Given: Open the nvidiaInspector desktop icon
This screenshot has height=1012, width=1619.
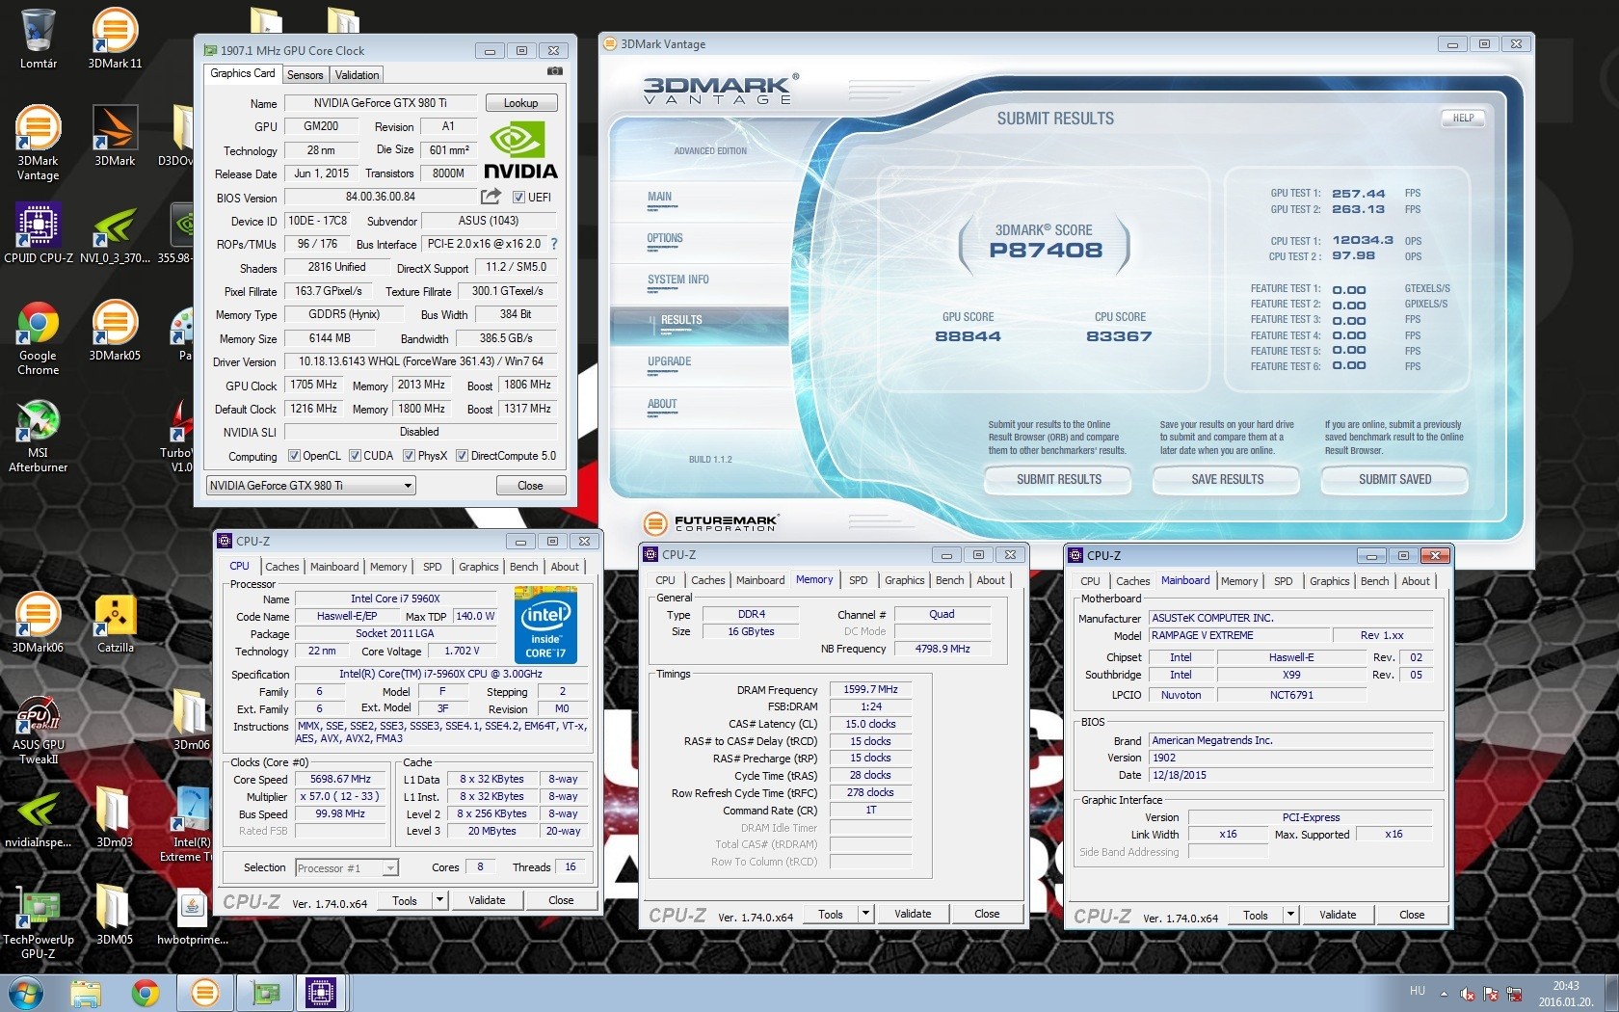Looking at the screenshot, I should coord(39,817).
